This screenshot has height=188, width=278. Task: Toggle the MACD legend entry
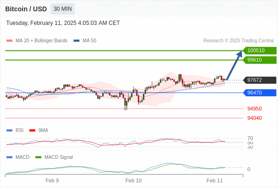(x=18, y=157)
